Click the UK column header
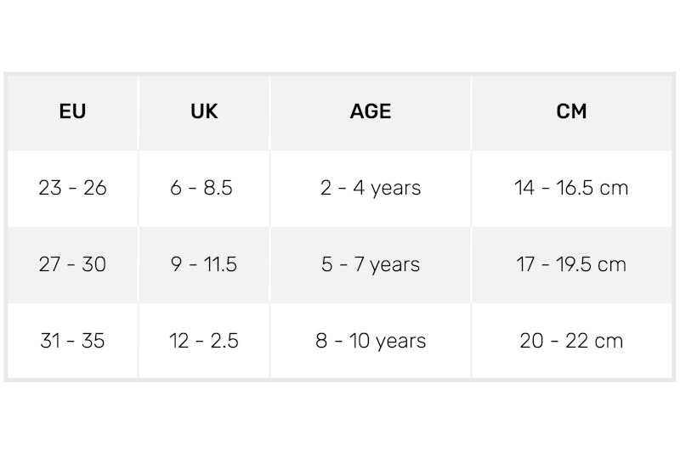Screen dimensions: 680x453 click(204, 112)
